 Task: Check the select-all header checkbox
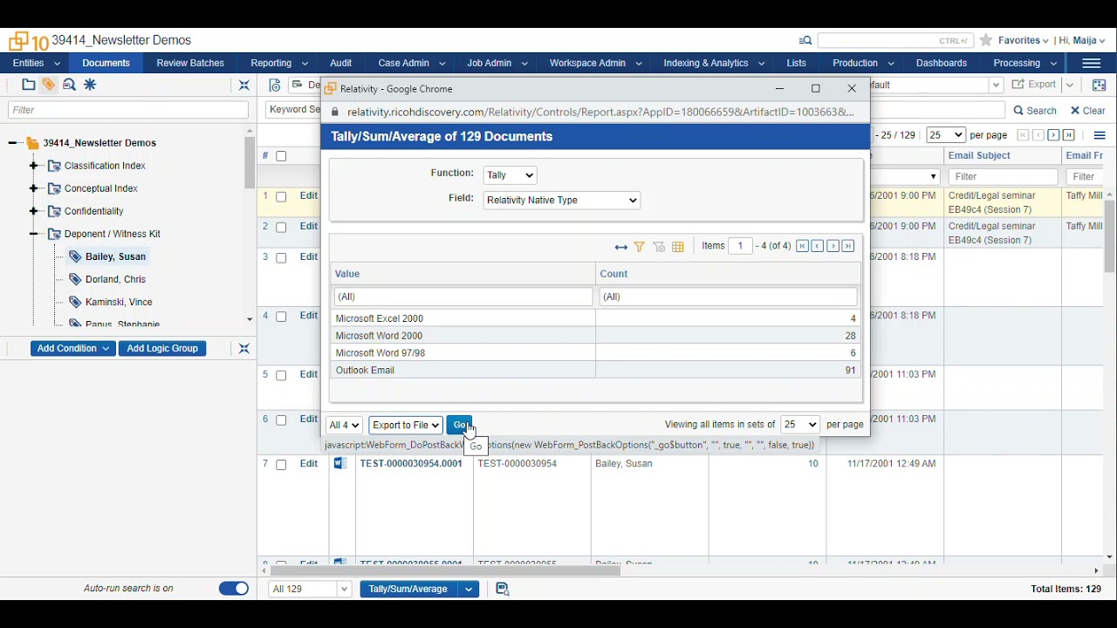tap(281, 157)
